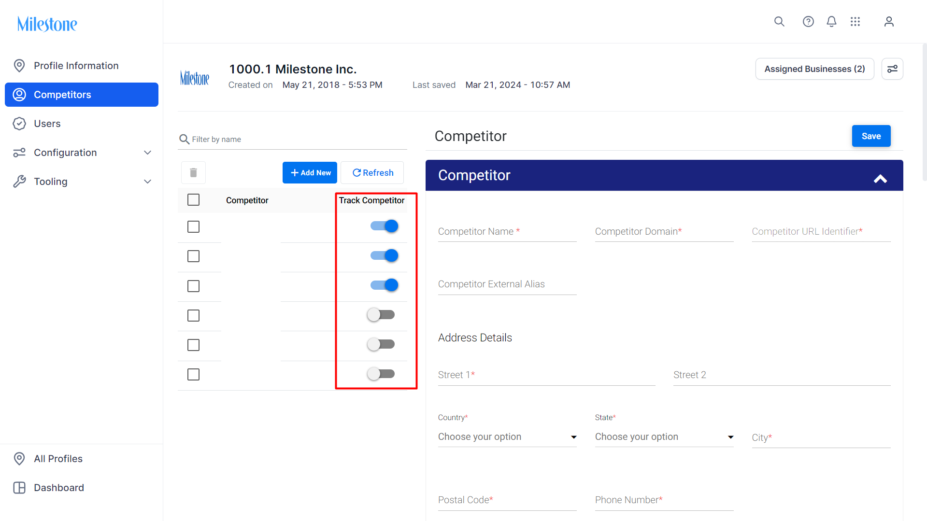The width and height of the screenshot is (927, 521).
Task: Disable tracking on the first competitor row
Action: [x=385, y=226]
